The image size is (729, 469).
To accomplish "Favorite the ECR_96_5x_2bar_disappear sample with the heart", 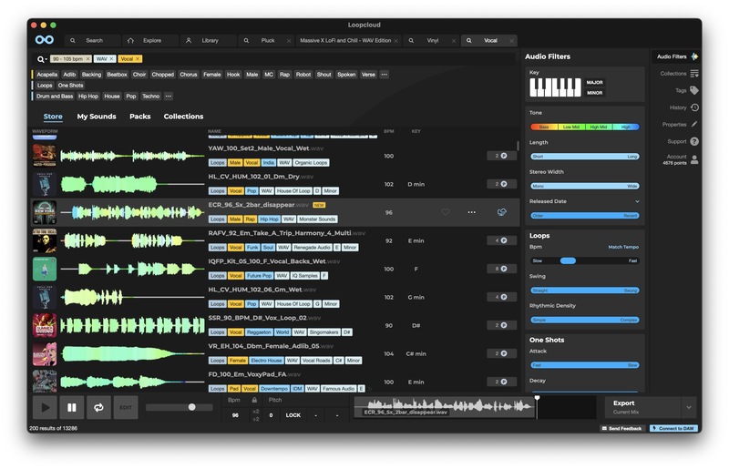I will tap(446, 212).
